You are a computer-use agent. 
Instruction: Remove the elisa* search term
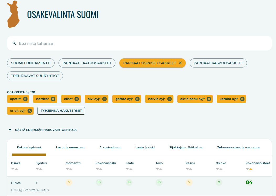77,99
